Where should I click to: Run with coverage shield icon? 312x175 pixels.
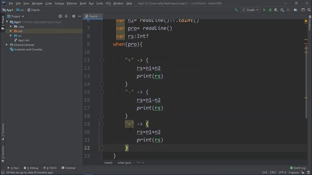[276, 10]
